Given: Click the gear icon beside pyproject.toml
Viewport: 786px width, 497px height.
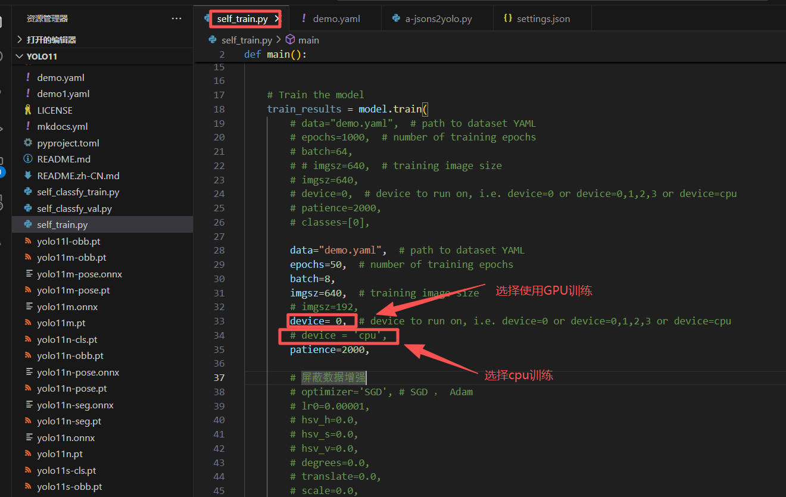Looking at the screenshot, I should pyautogui.click(x=27, y=143).
